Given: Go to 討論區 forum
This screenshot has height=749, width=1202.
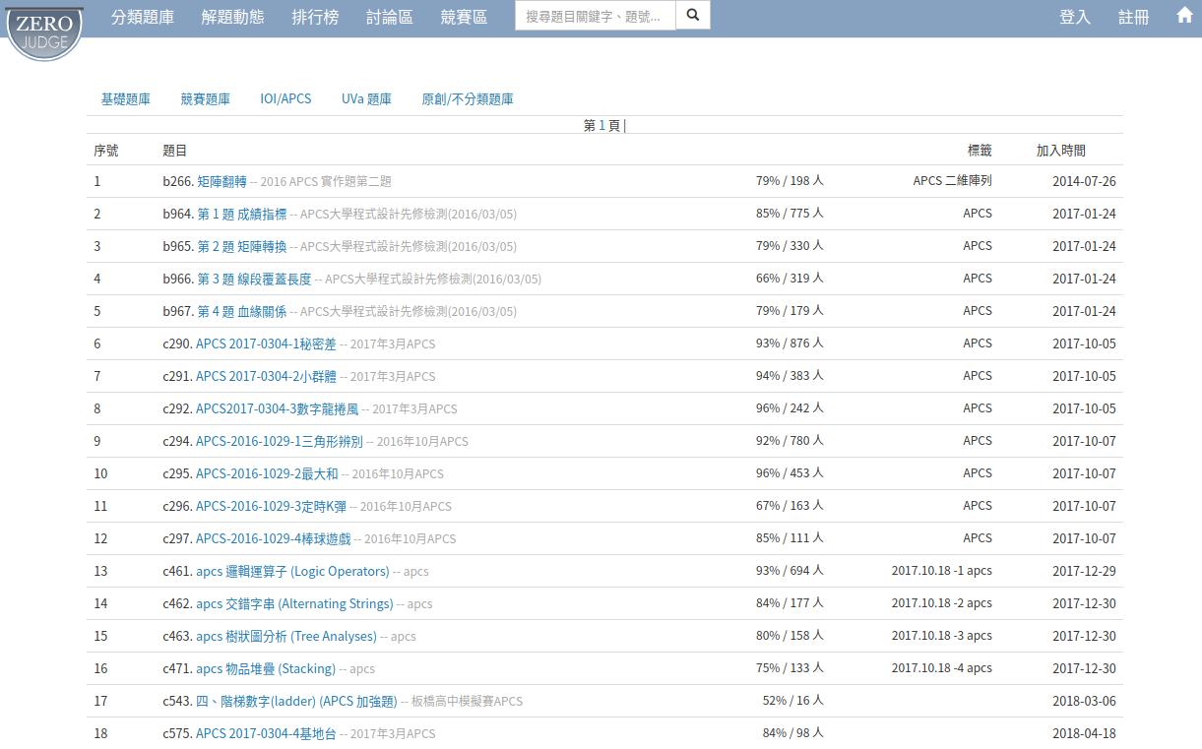Looking at the screenshot, I should 389,17.
